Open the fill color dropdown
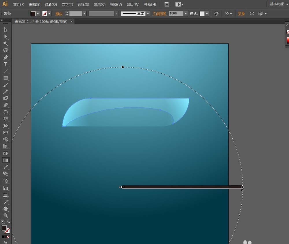This screenshot has height=244, width=289. [38, 14]
